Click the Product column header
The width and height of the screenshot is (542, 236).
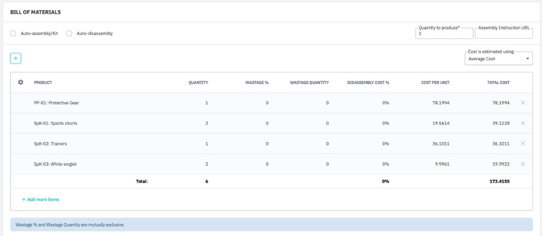(x=43, y=82)
